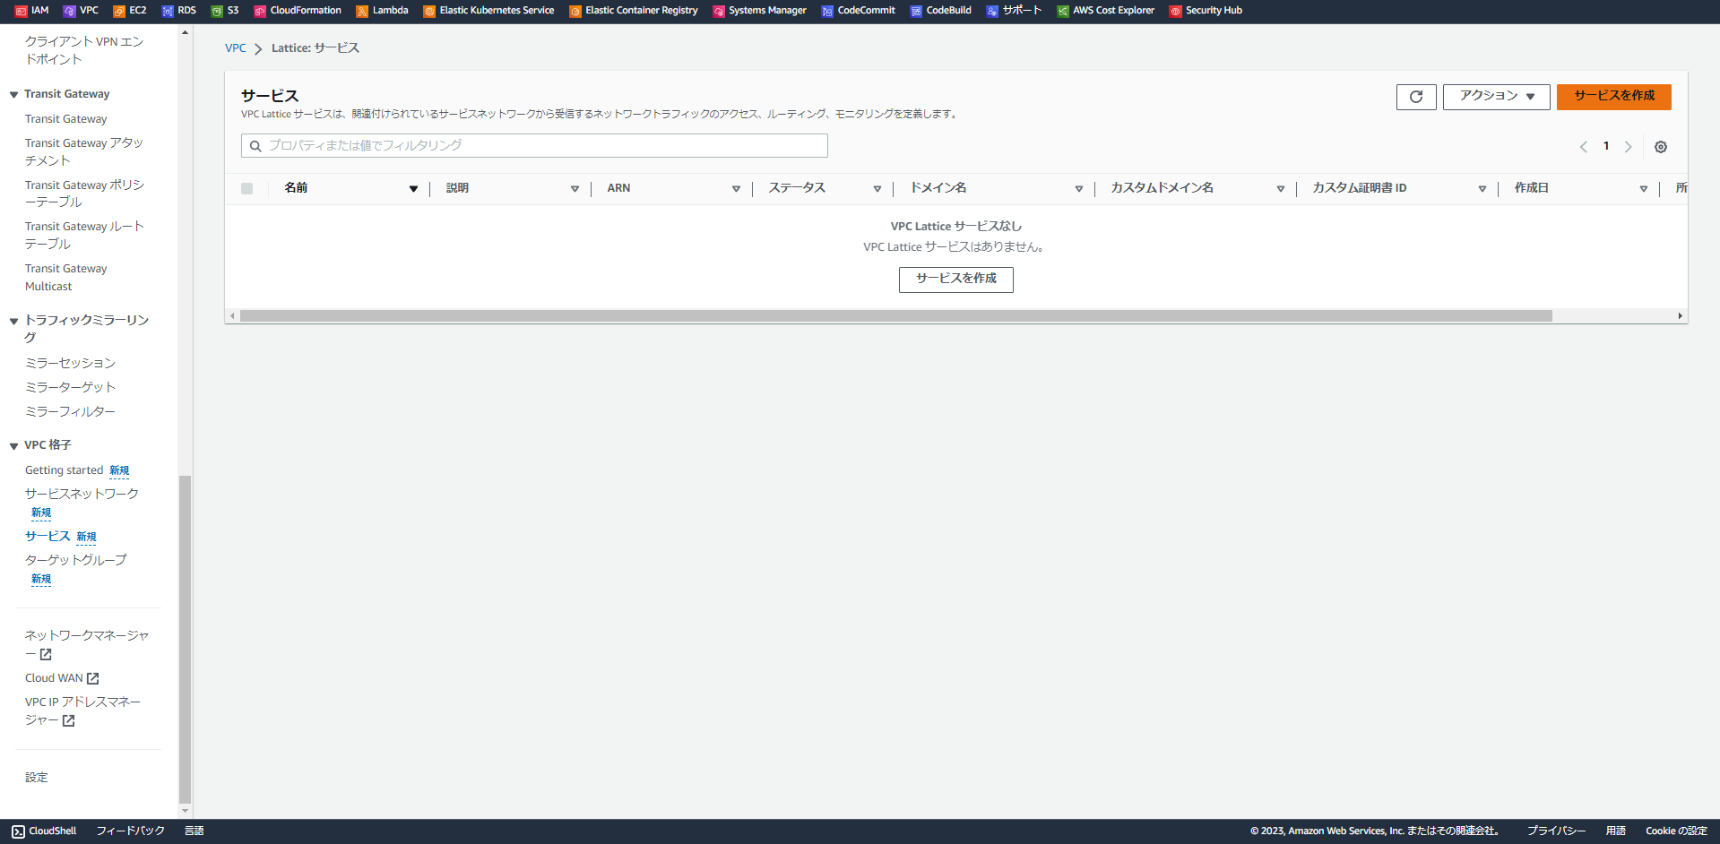Collapse the Transit Gateway section
Screen dimensions: 1720x844
[x=14, y=94]
